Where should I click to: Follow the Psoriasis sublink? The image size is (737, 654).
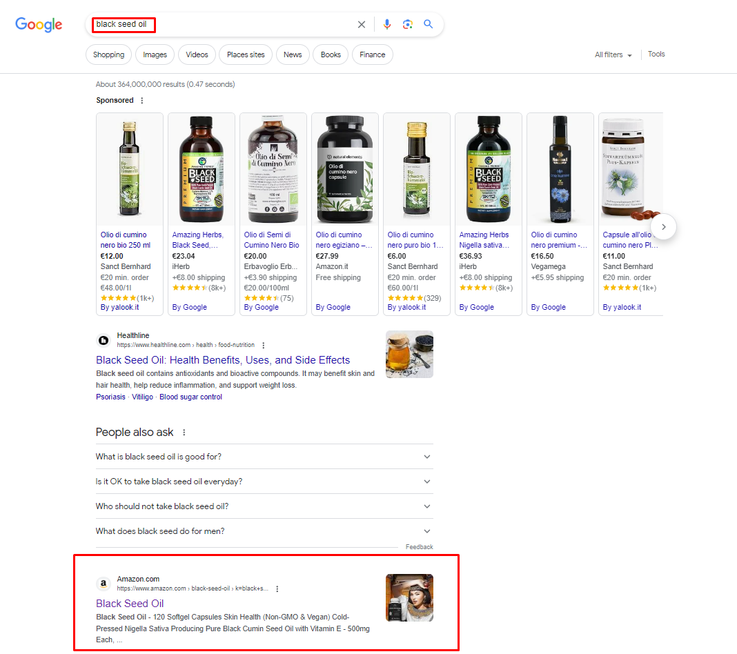pos(110,397)
